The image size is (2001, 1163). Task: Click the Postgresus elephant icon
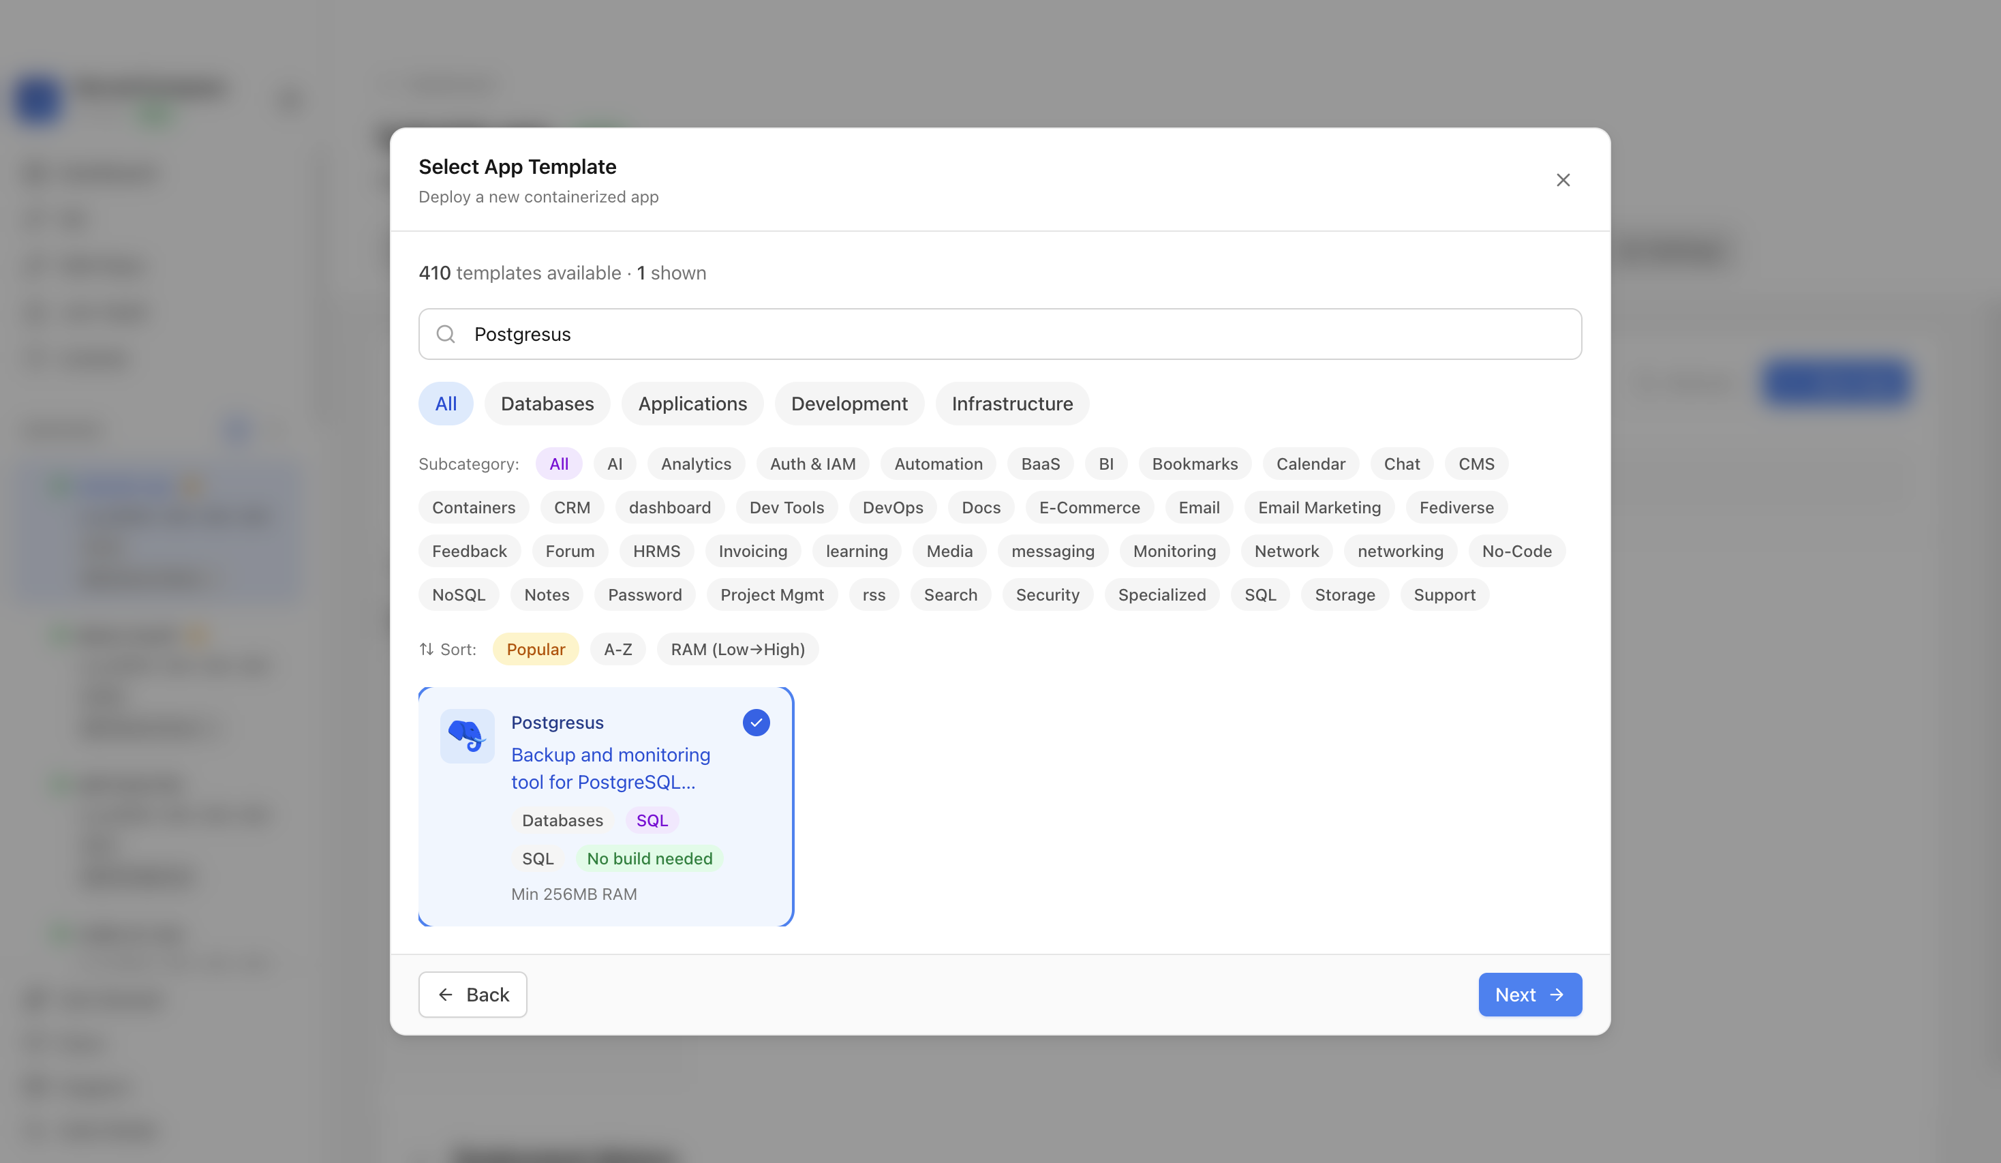[x=467, y=736]
